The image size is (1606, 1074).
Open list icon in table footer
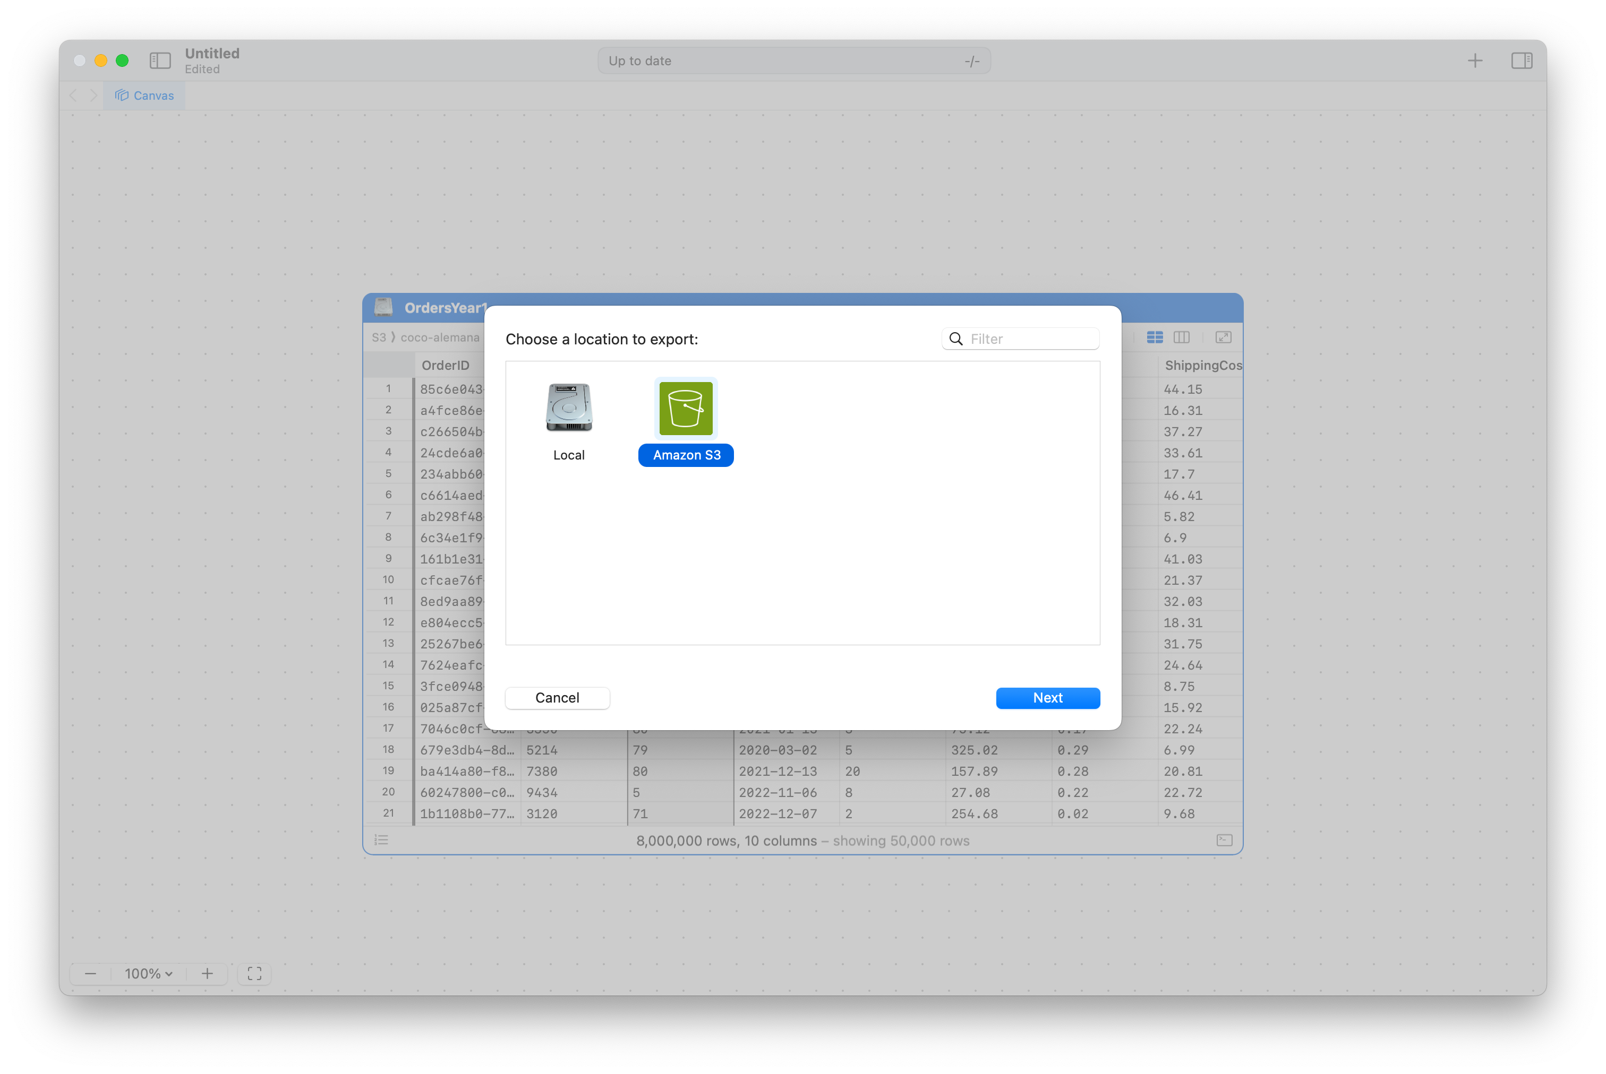(382, 840)
